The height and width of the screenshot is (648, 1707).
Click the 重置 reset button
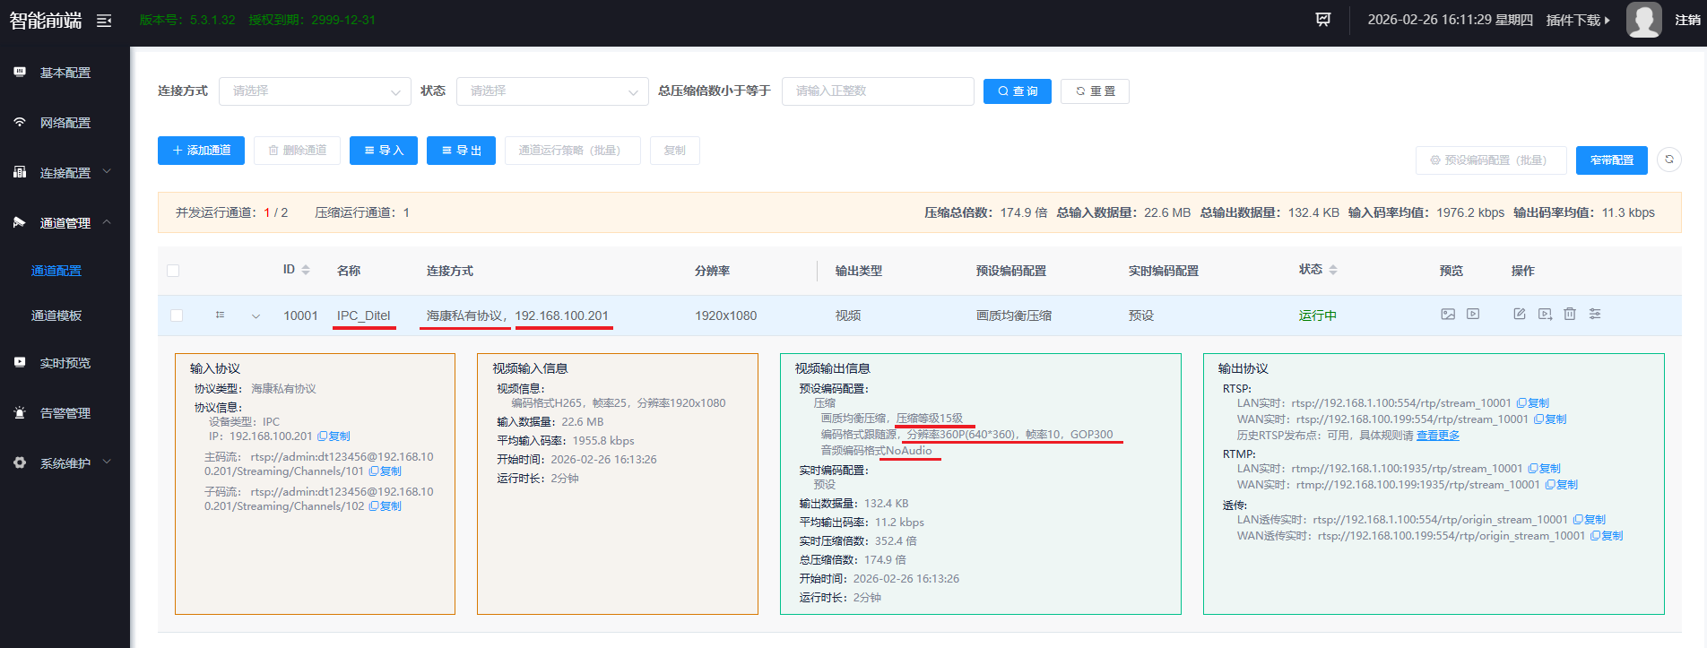coord(1095,91)
